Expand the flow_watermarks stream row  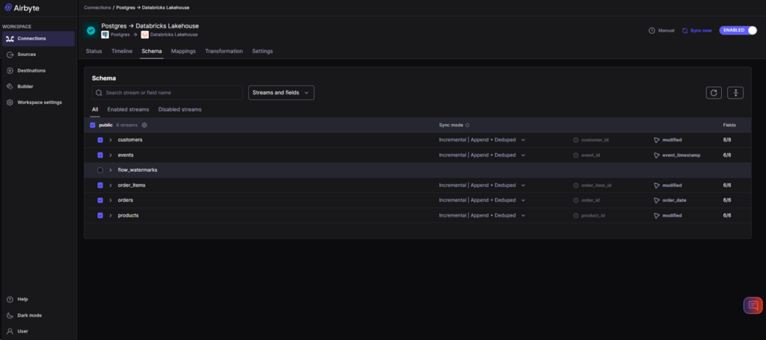click(x=111, y=170)
